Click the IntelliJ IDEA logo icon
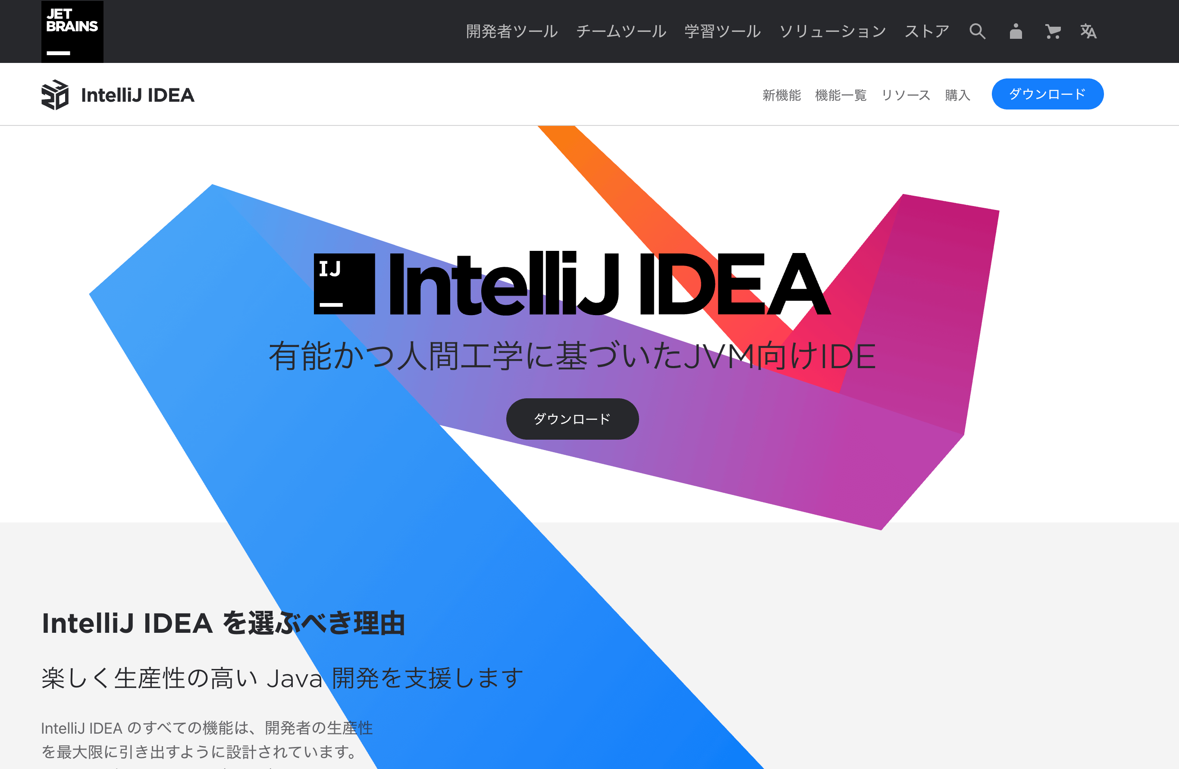1179x769 pixels. click(x=55, y=94)
